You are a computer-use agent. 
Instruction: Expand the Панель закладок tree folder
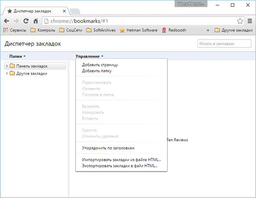click(7, 66)
